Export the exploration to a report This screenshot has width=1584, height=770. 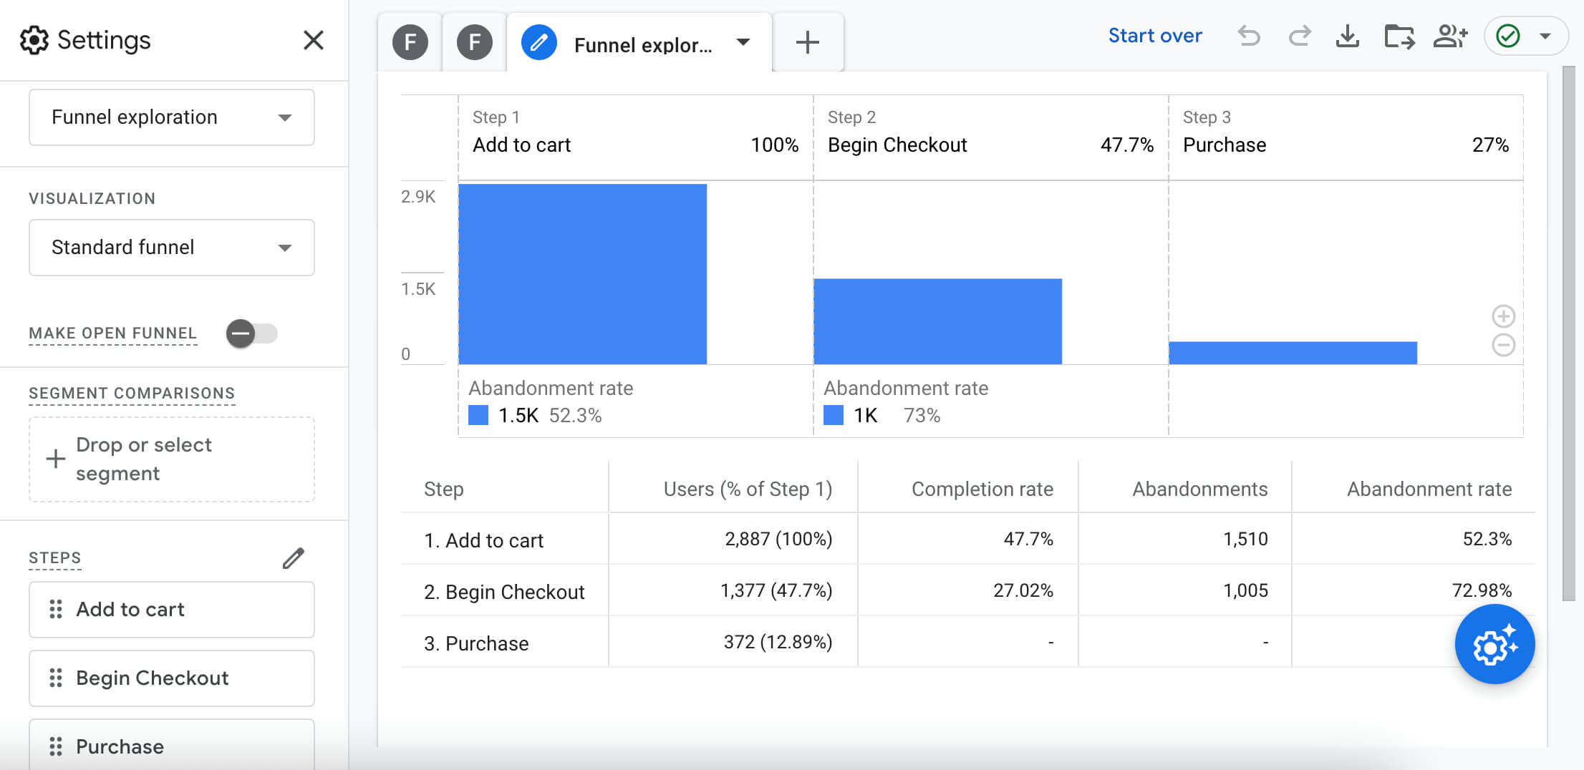(x=1399, y=35)
